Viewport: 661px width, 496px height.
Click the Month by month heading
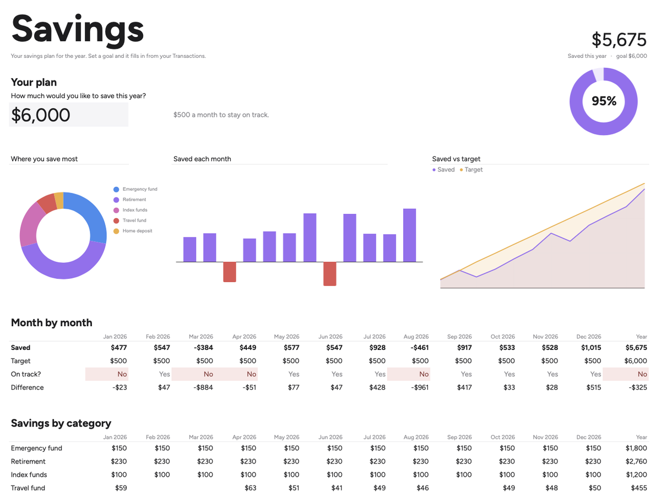pos(52,322)
